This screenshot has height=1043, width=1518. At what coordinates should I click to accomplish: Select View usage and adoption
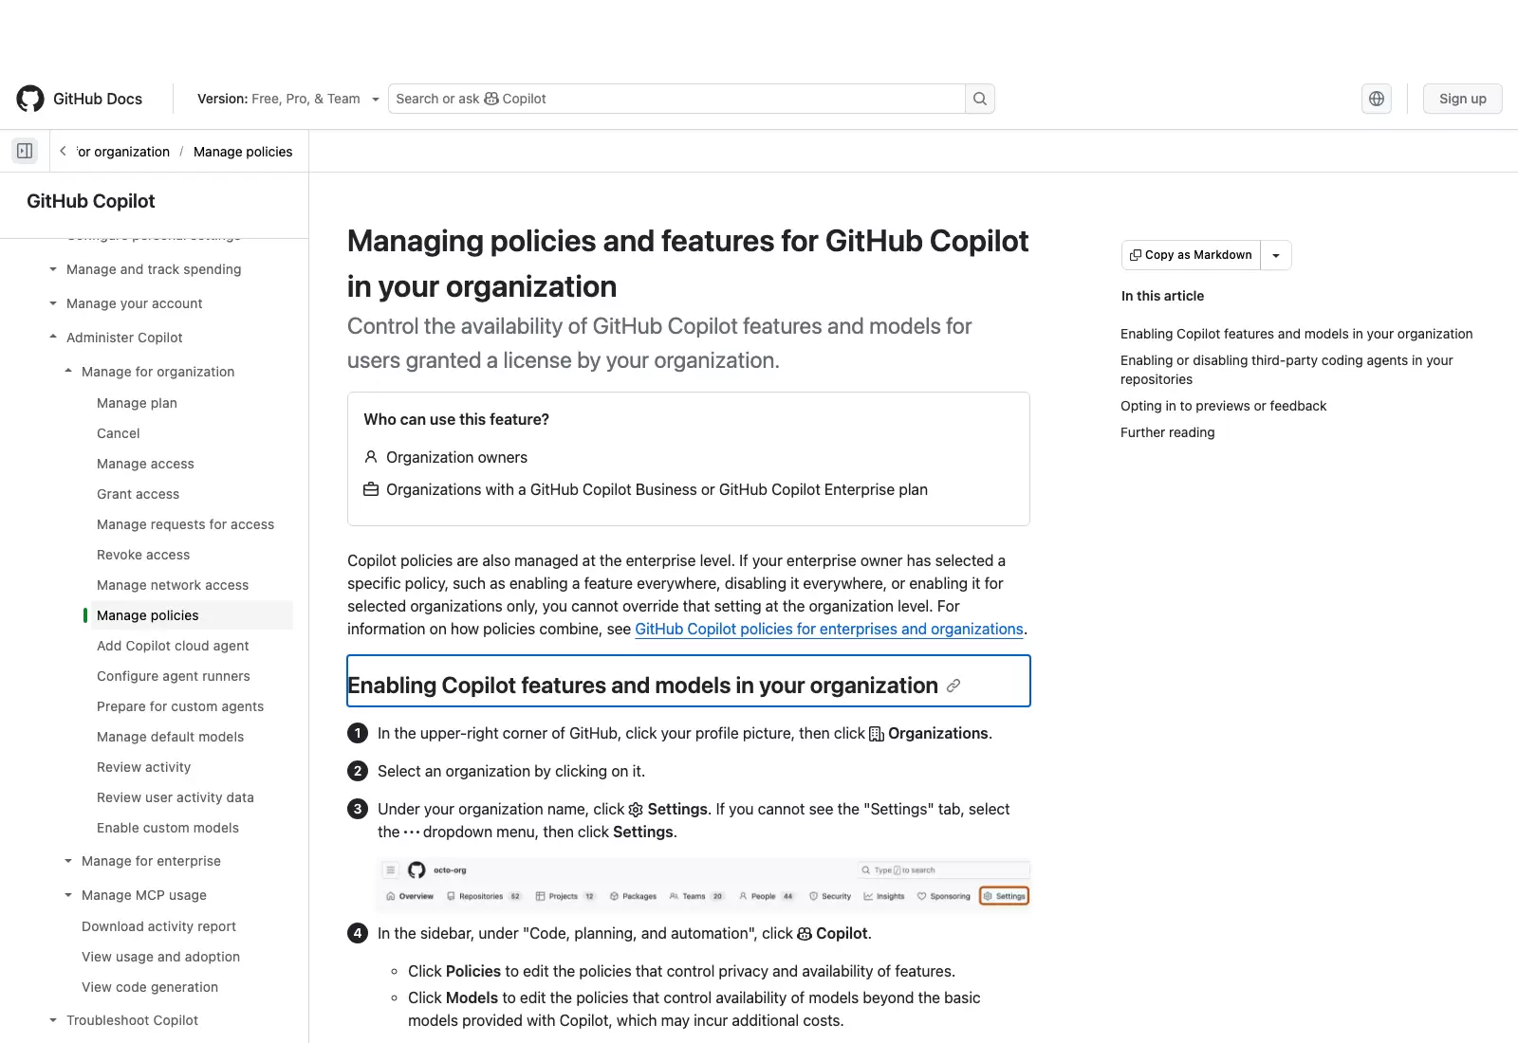pyautogui.click(x=160, y=957)
